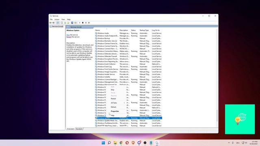
Task: Go forward using the toolbar Forward arrow
Action: [53, 23]
